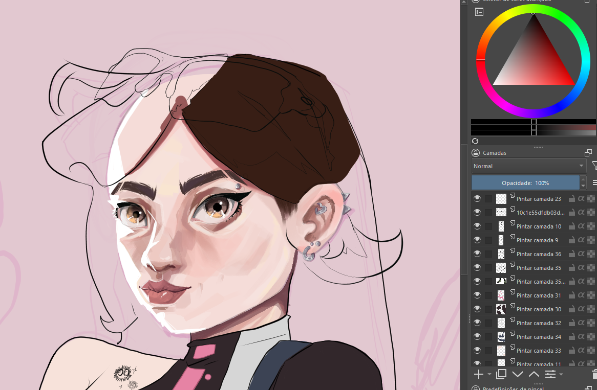The image size is (597, 390).
Task: Select the 10c1e55dfdb03d layer name
Action: [x=541, y=213]
